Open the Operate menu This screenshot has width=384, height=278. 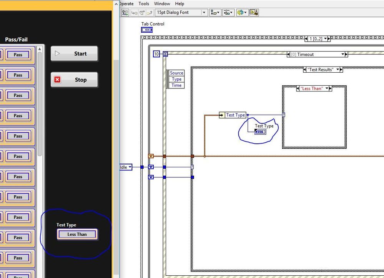pos(126,4)
